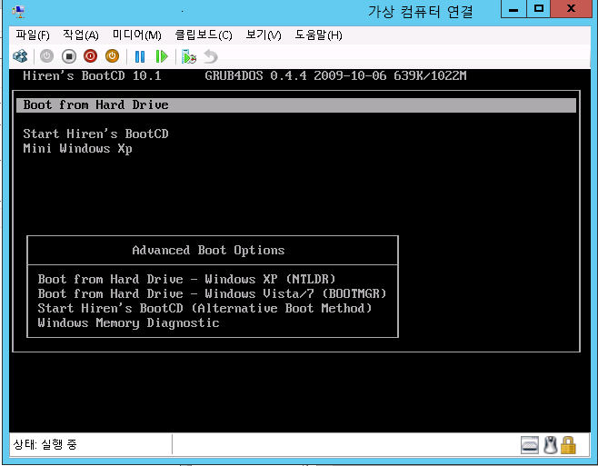Select 'Boot from Hard Drive' highlighted entry
Screen dimensions: 598x466
tap(296, 104)
